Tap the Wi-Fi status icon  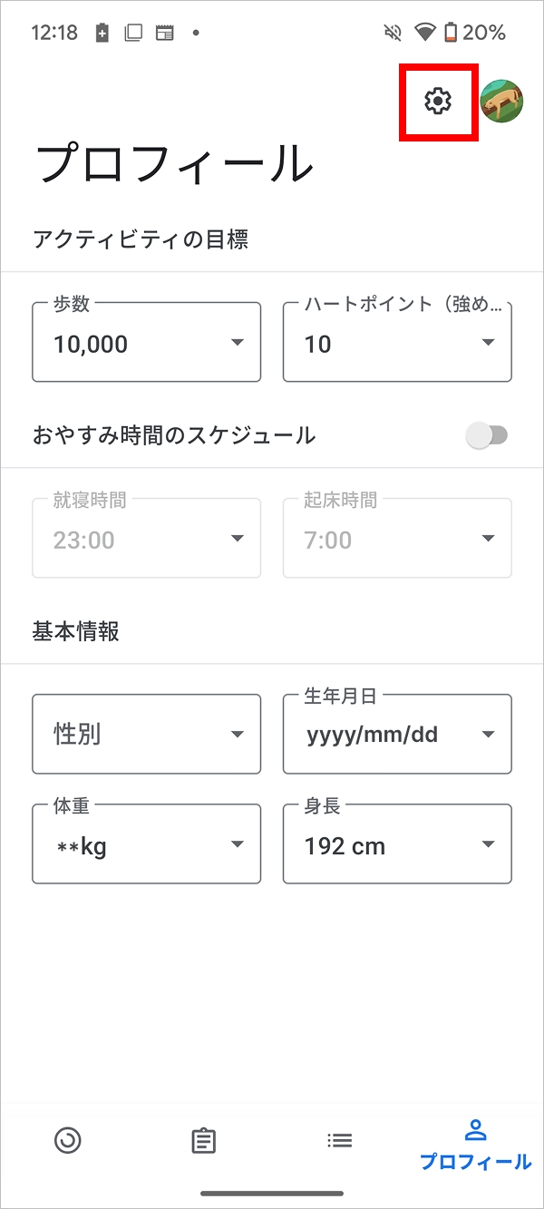click(x=424, y=34)
